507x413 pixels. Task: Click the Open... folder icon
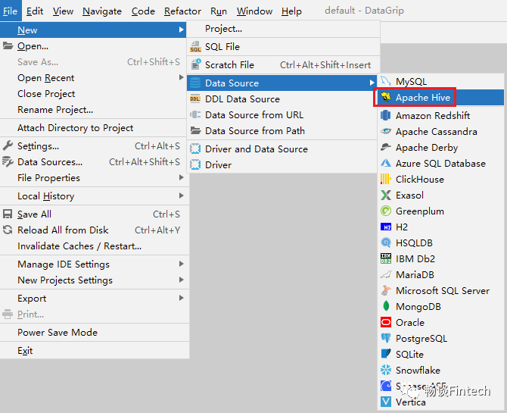coord(8,45)
